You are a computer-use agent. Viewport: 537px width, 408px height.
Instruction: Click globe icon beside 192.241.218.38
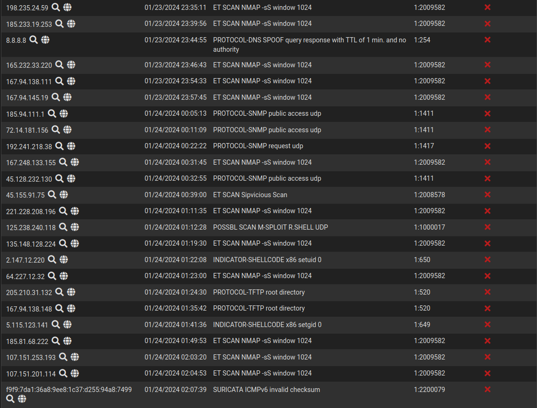click(x=71, y=146)
